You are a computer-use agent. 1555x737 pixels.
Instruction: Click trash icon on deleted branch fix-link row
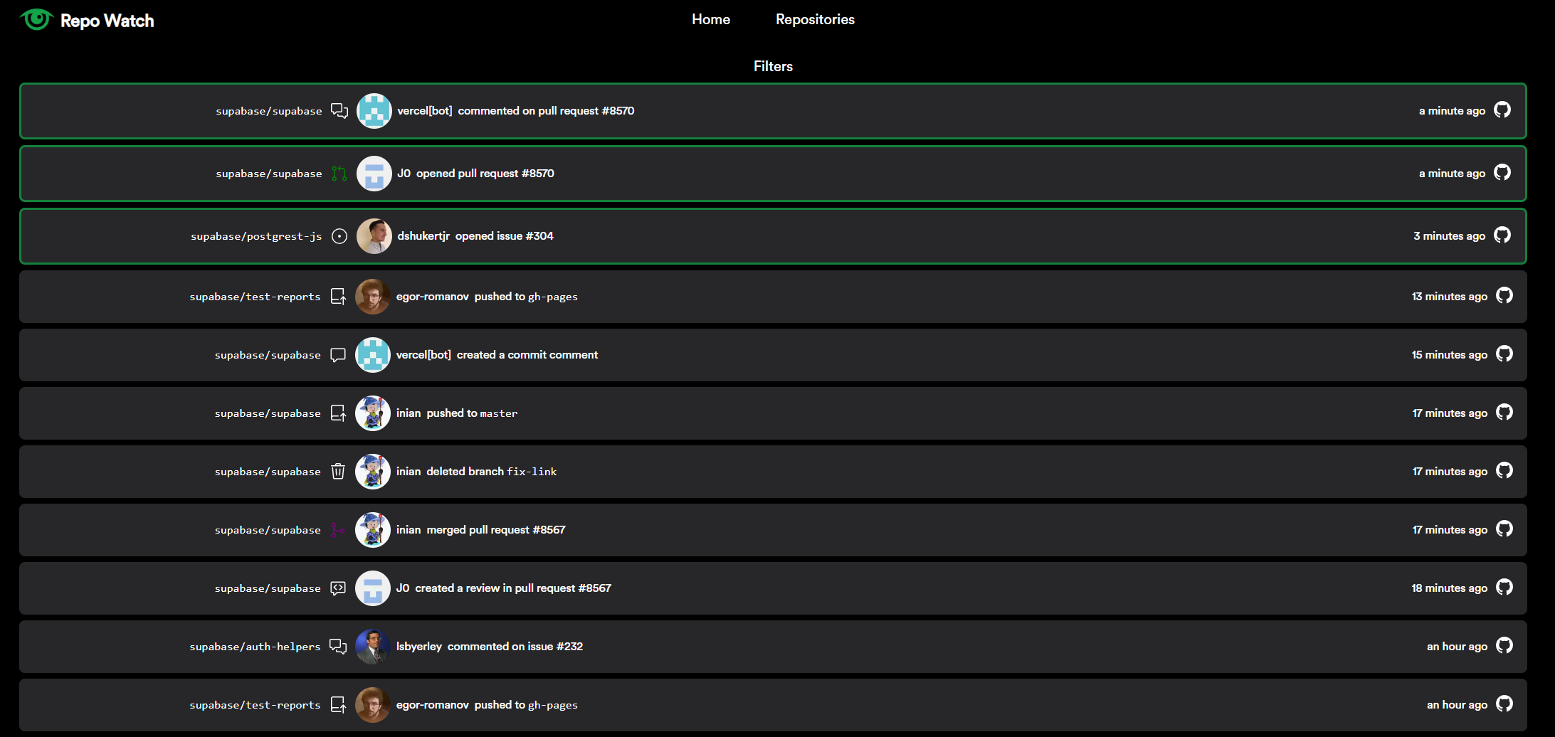(338, 472)
